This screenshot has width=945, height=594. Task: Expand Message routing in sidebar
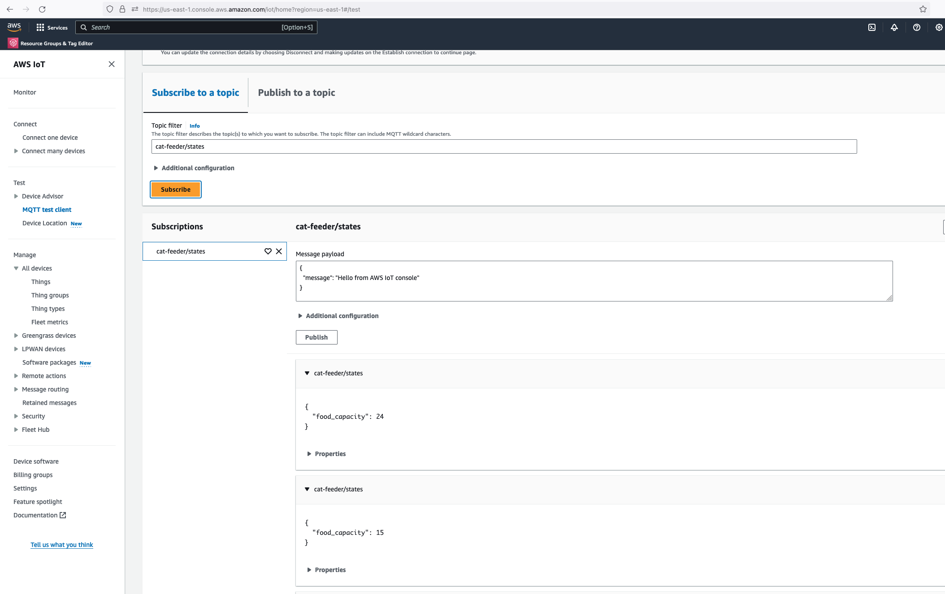[x=16, y=389]
